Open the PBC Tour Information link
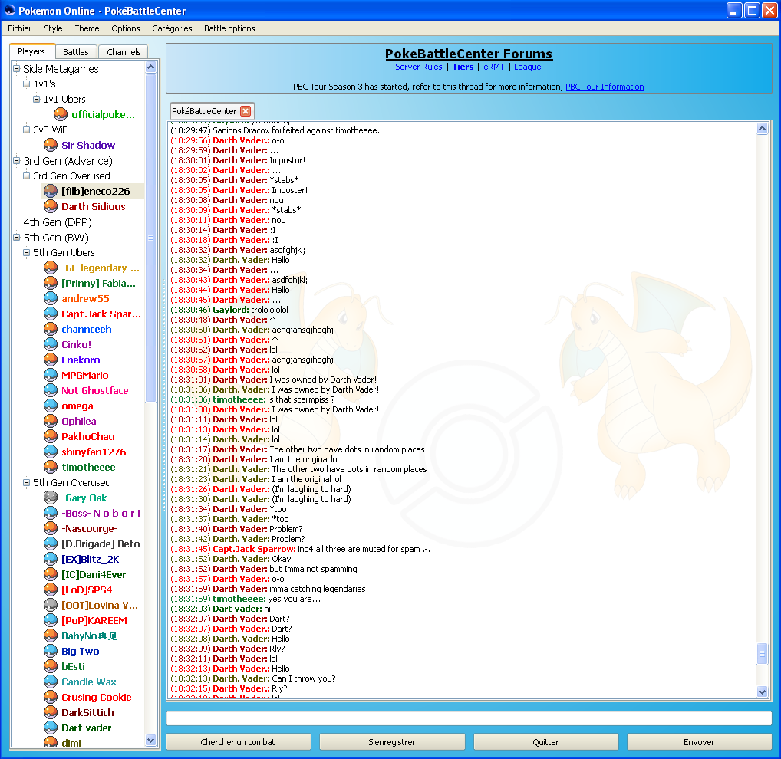Screen dimensions: 781x759 (x=605, y=87)
